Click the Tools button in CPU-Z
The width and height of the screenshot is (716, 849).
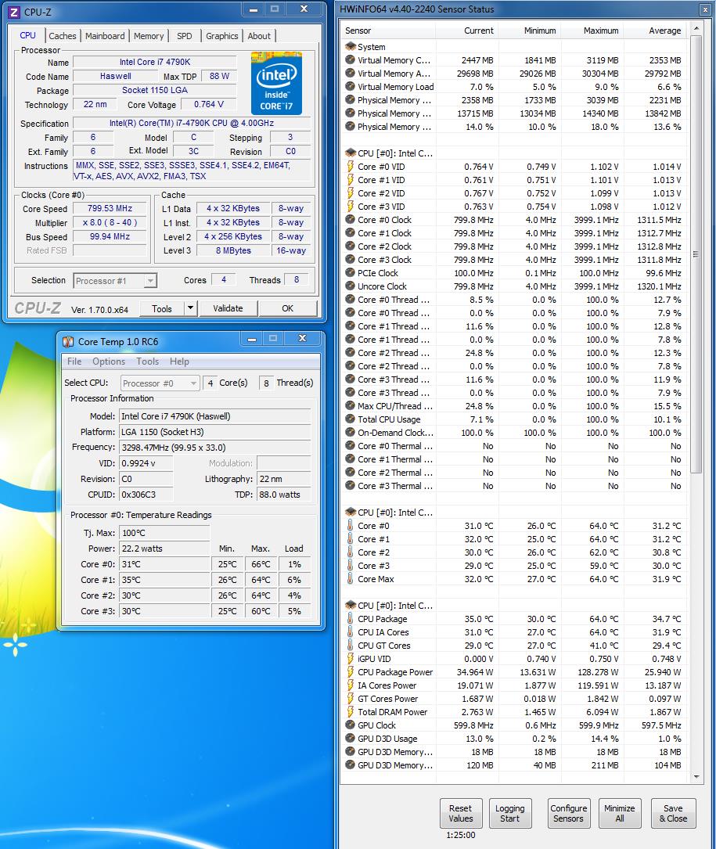[162, 308]
